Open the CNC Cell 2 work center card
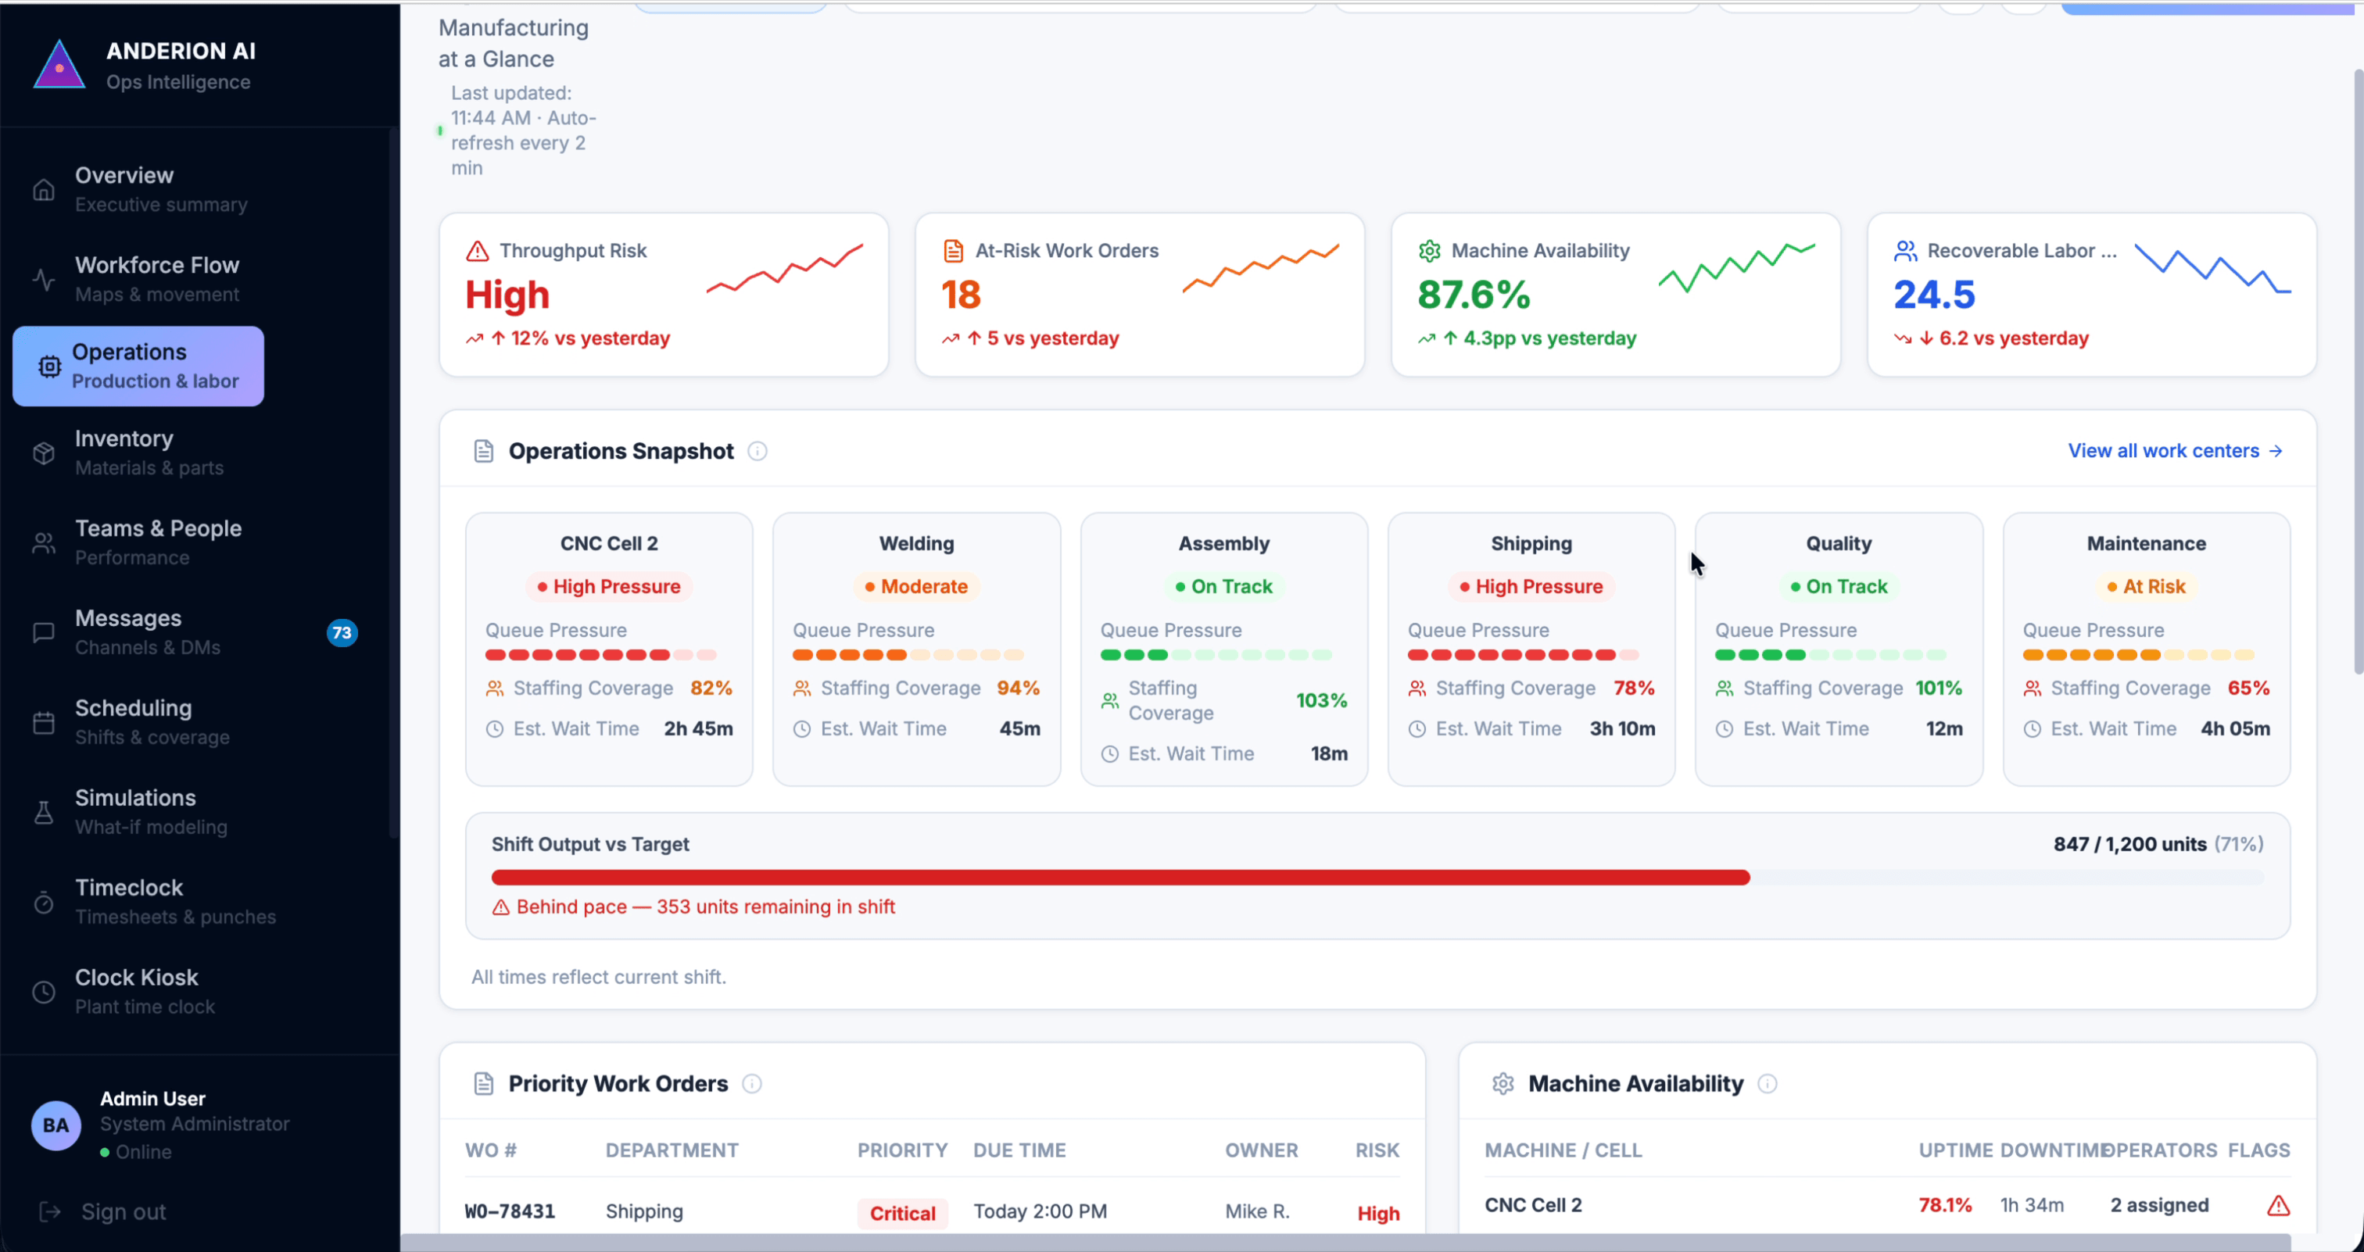The image size is (2364, 1252). tap(609, 649)
